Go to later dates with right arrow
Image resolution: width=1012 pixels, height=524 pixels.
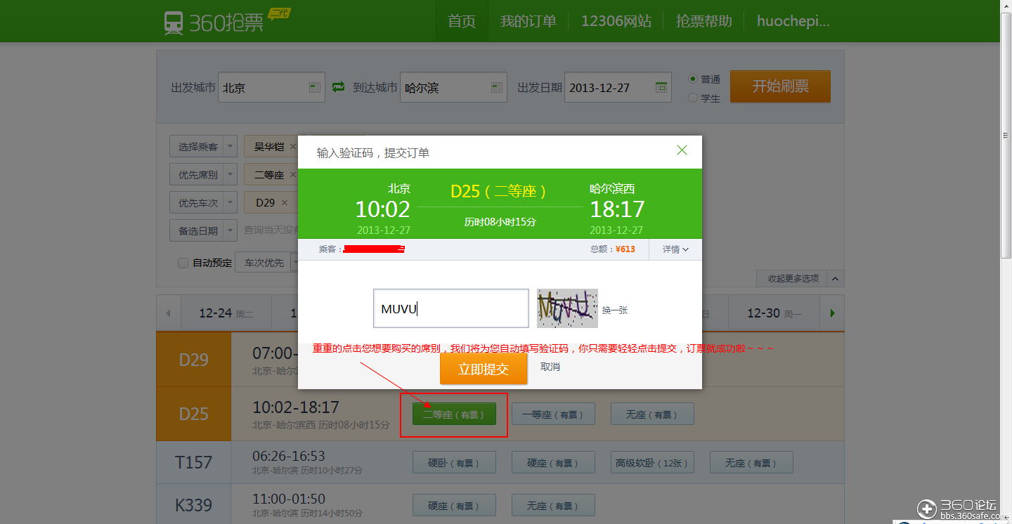tap(833, 313)
